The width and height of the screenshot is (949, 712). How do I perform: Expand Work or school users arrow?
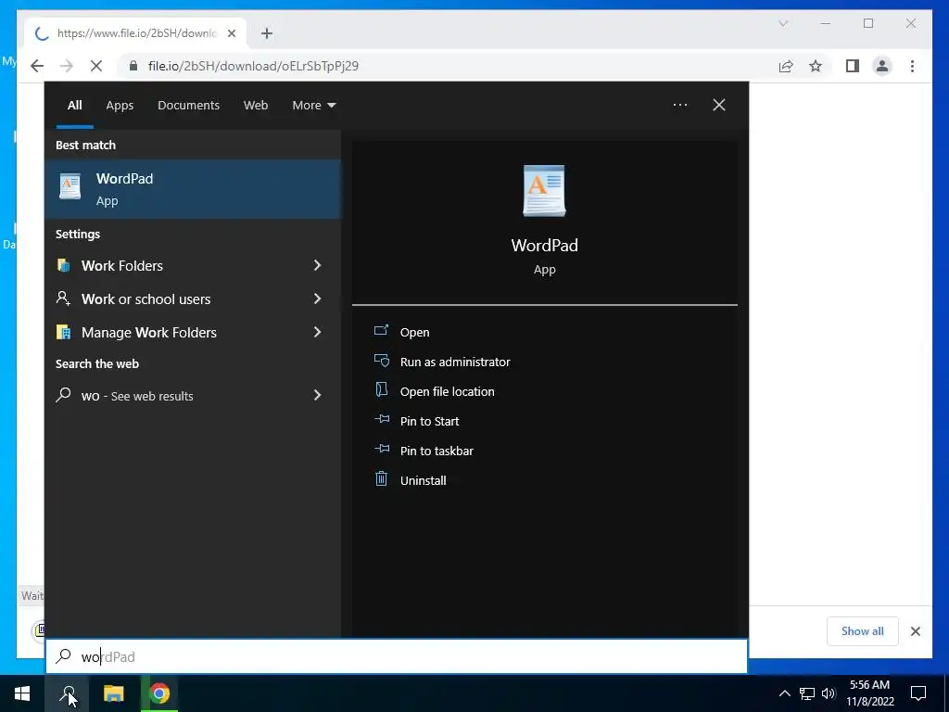click(x=317, y=299)
